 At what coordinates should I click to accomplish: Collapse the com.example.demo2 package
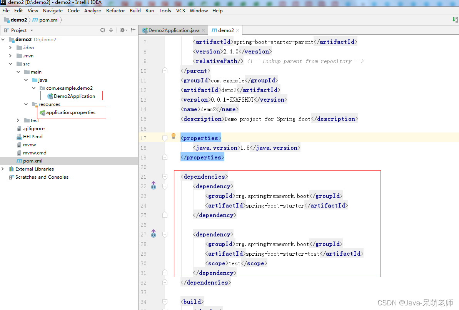tap(33, 88)
